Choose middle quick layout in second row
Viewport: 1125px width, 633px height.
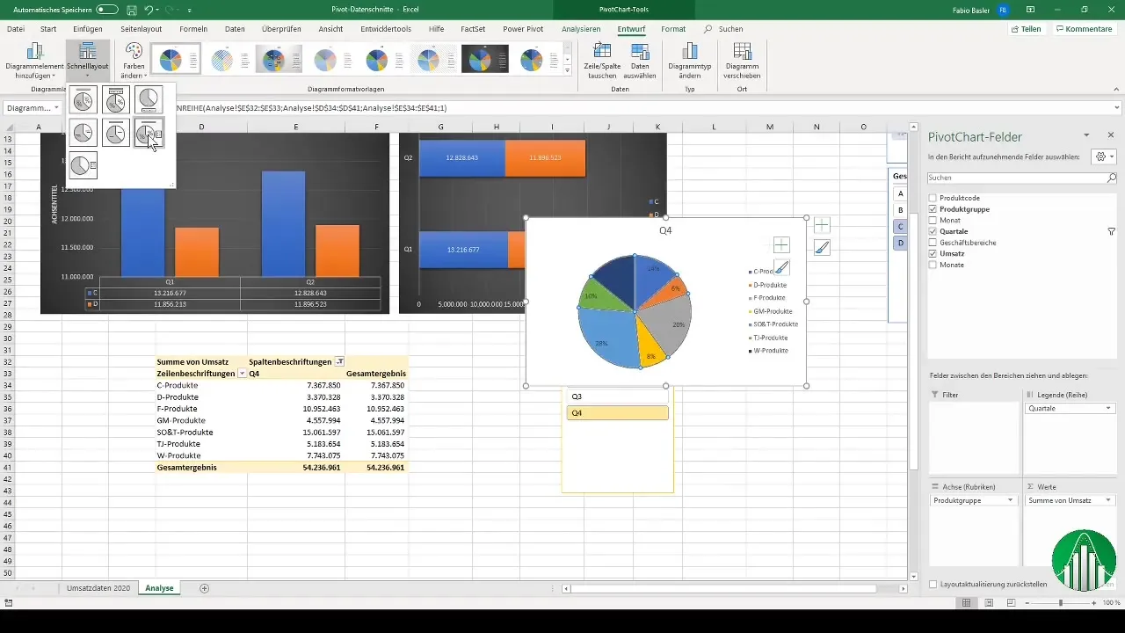116,133
